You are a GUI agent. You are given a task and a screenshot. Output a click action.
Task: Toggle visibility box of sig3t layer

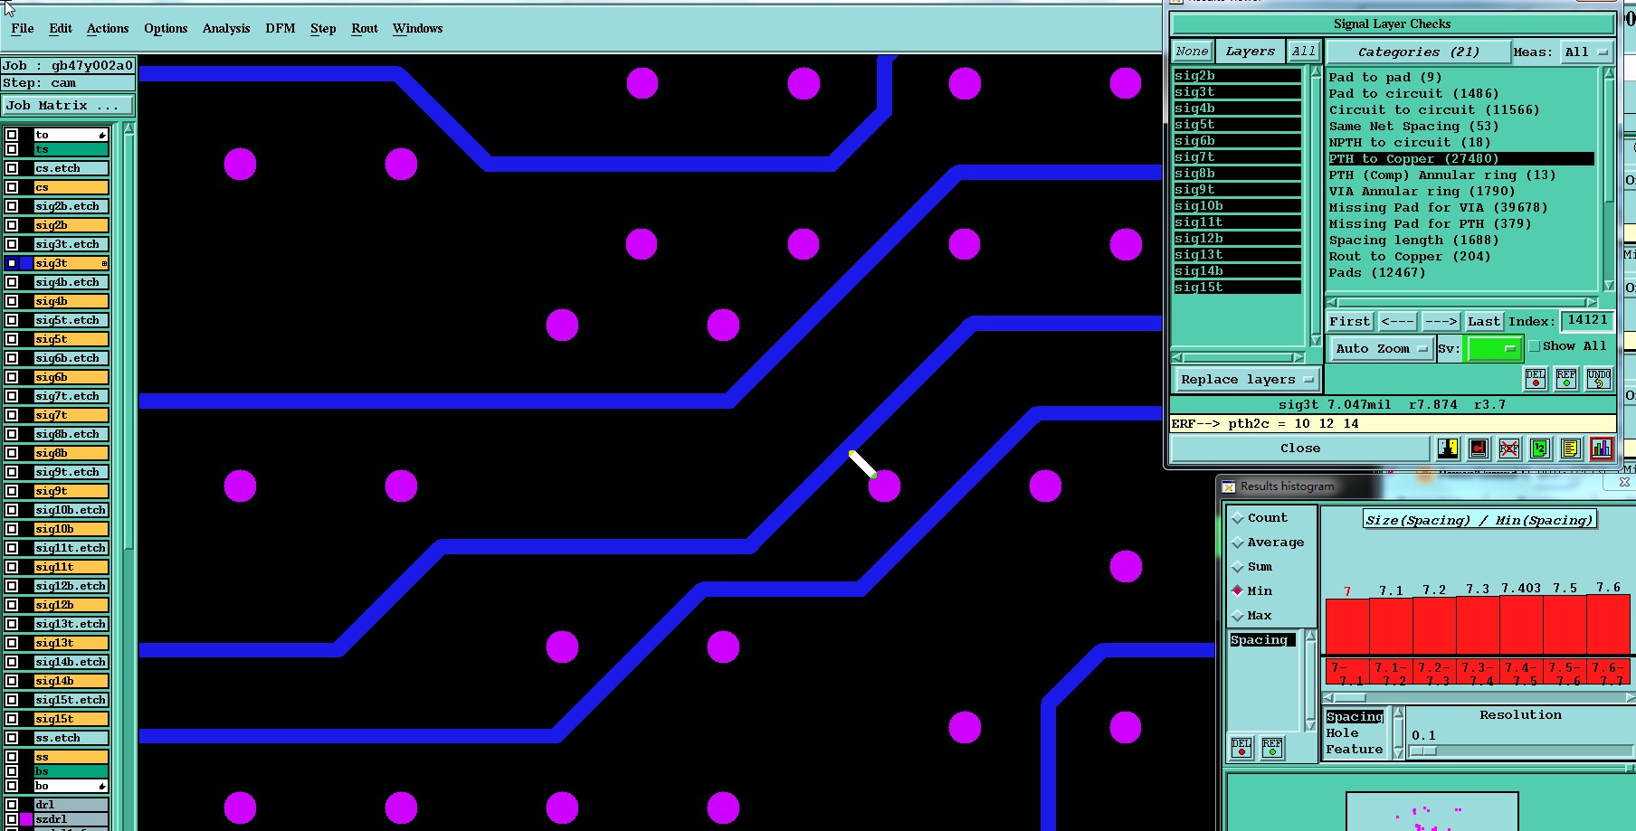(12, 263)
